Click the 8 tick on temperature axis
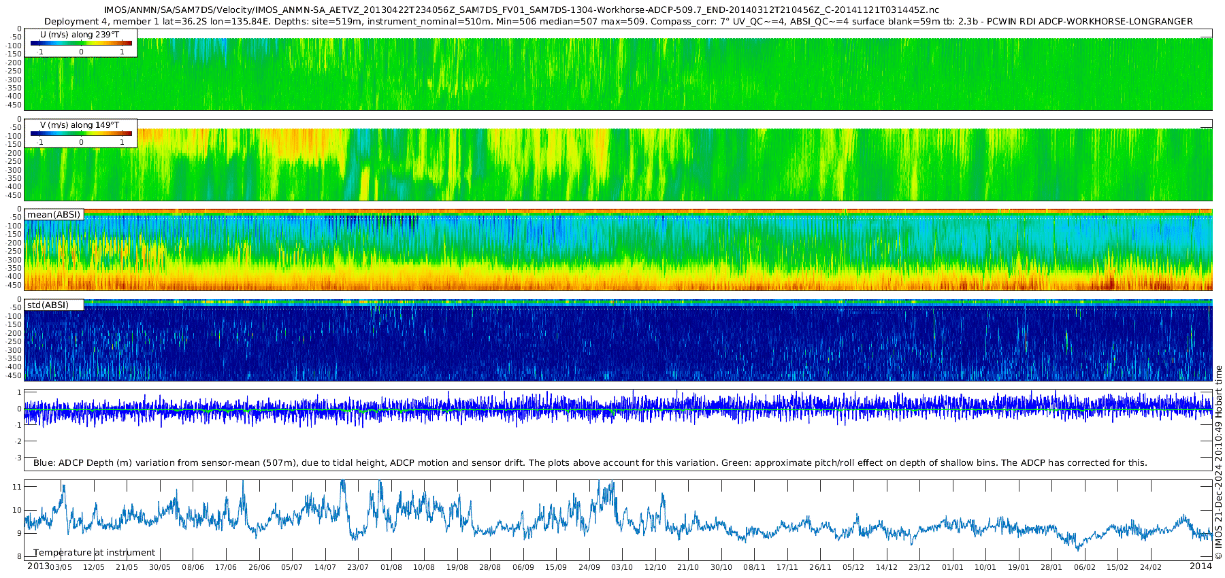This screenshot has height=578, width=1225. pos(19,556)
